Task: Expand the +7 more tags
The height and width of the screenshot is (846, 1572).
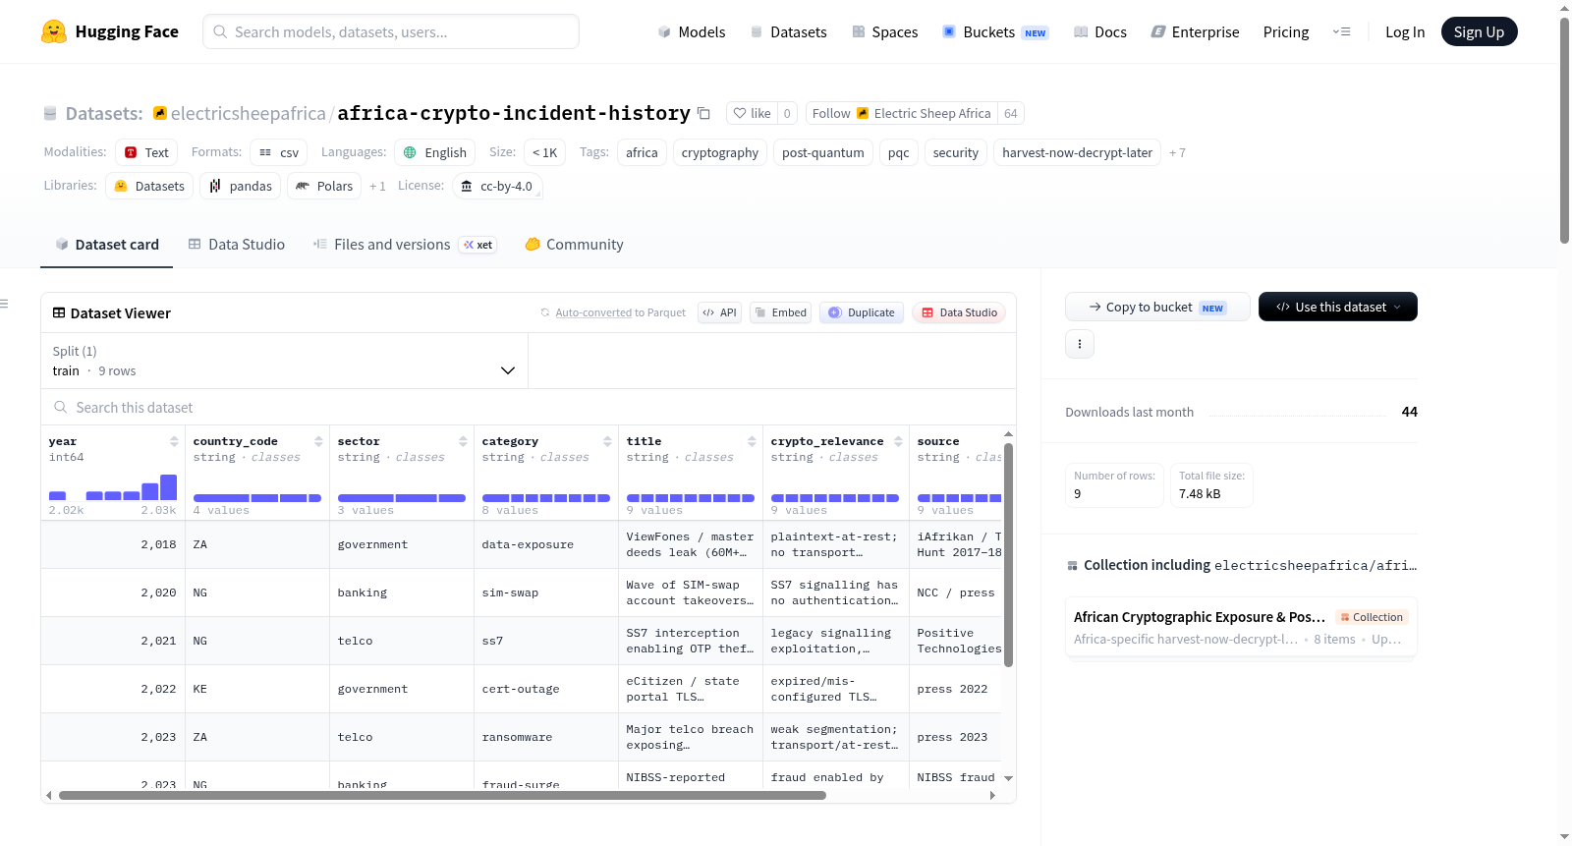Action: click(x=1177, y=152)
